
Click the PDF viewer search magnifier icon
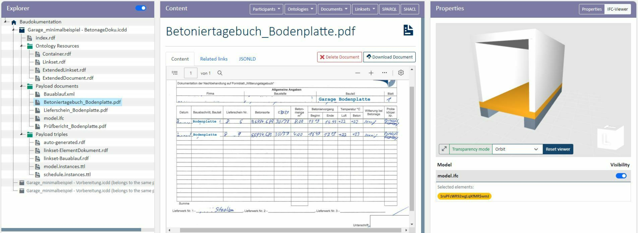(x=220, y=73)
